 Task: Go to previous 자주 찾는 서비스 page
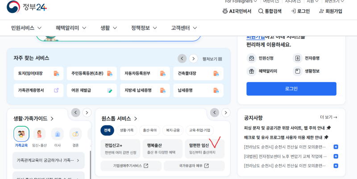tap(182, 59)
